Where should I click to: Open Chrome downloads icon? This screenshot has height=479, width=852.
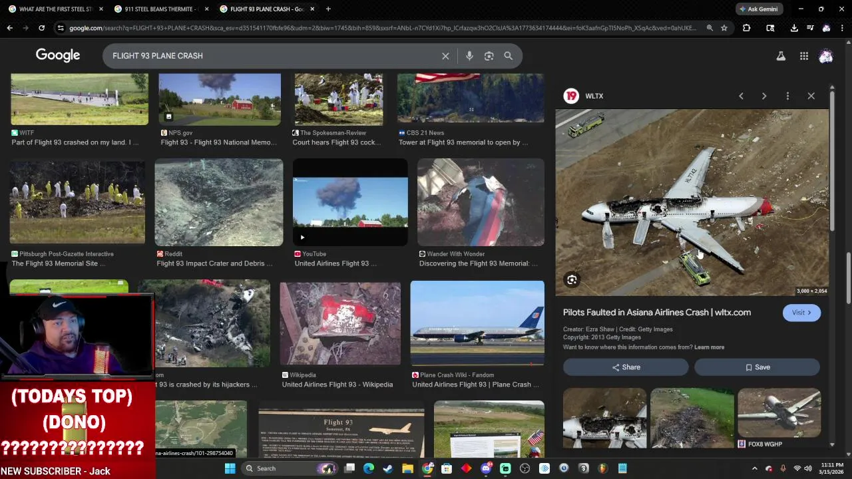(794, 28)
